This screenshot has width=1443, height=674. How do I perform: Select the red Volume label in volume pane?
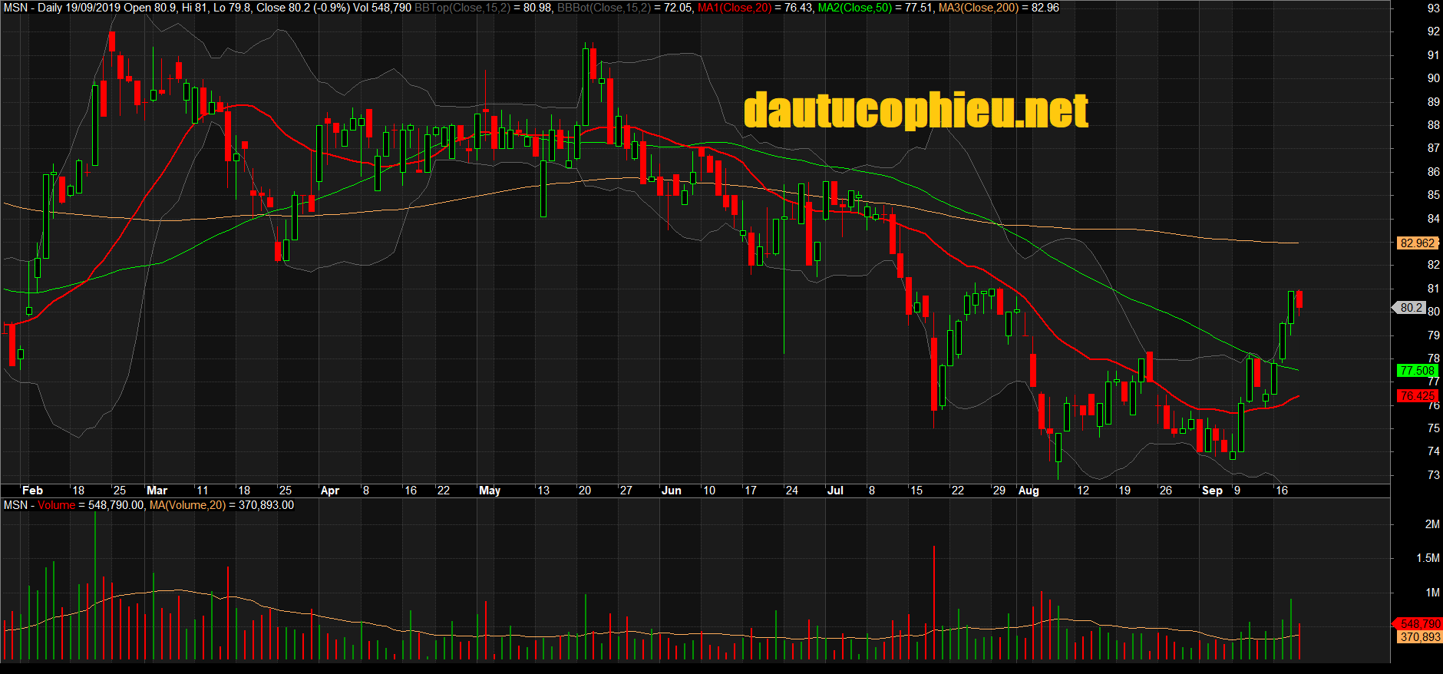coord(57,505)
